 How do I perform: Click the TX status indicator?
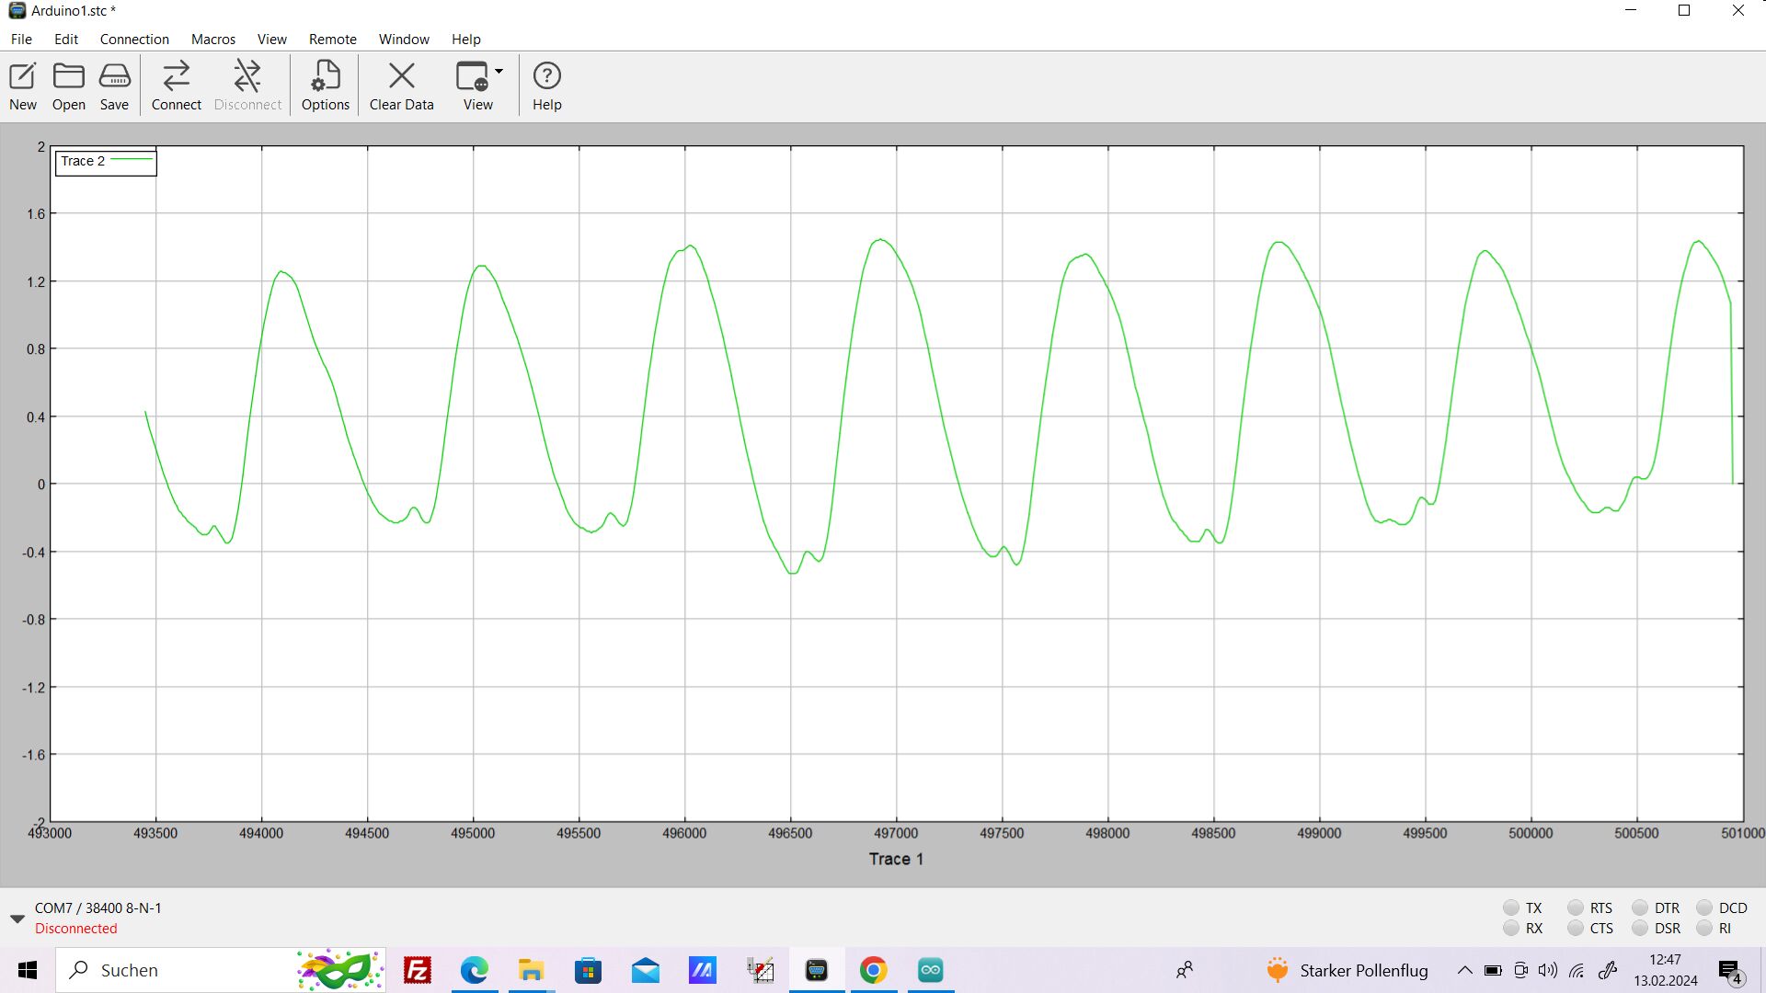coord(1510,907)
